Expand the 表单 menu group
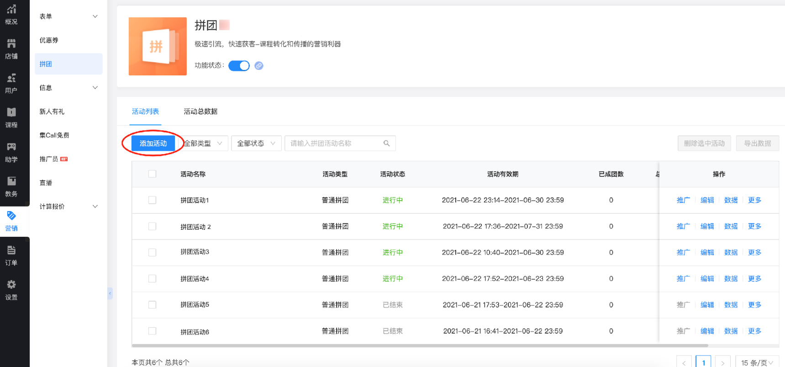785x367 pixels. [68, 16]
